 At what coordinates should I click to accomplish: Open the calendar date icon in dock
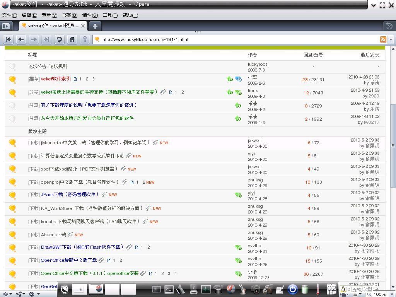click(x=332, y=289)
